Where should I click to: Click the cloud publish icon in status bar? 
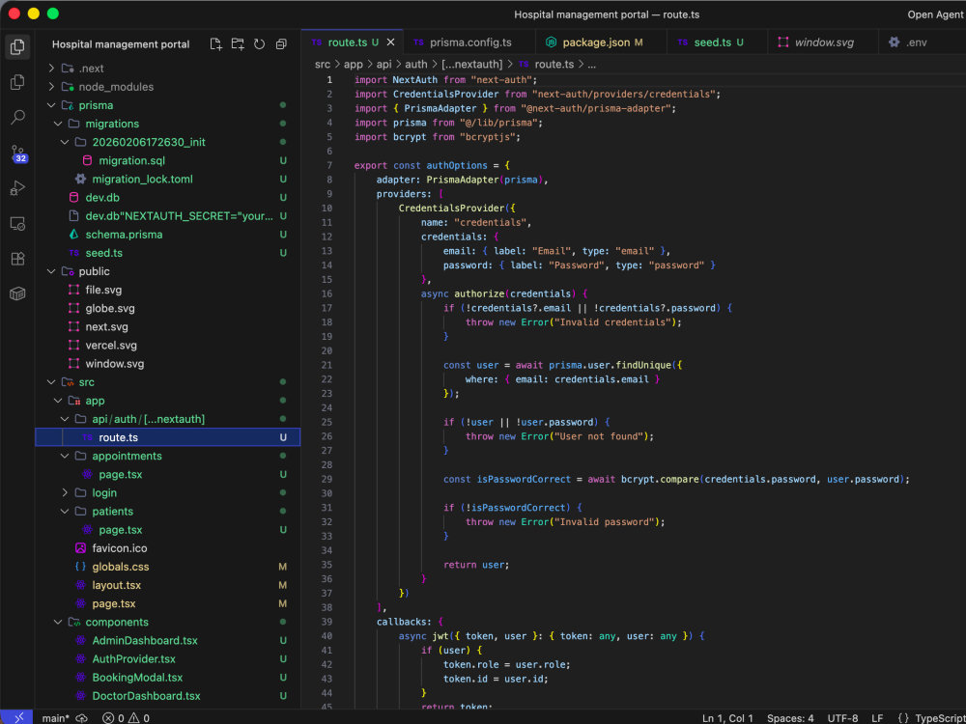pyautogui.click(x=81, y=718)
